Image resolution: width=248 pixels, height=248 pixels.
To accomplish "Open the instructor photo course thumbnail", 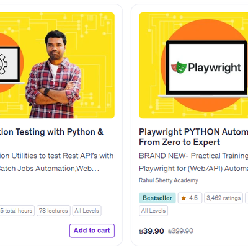I will pos(57,65).
